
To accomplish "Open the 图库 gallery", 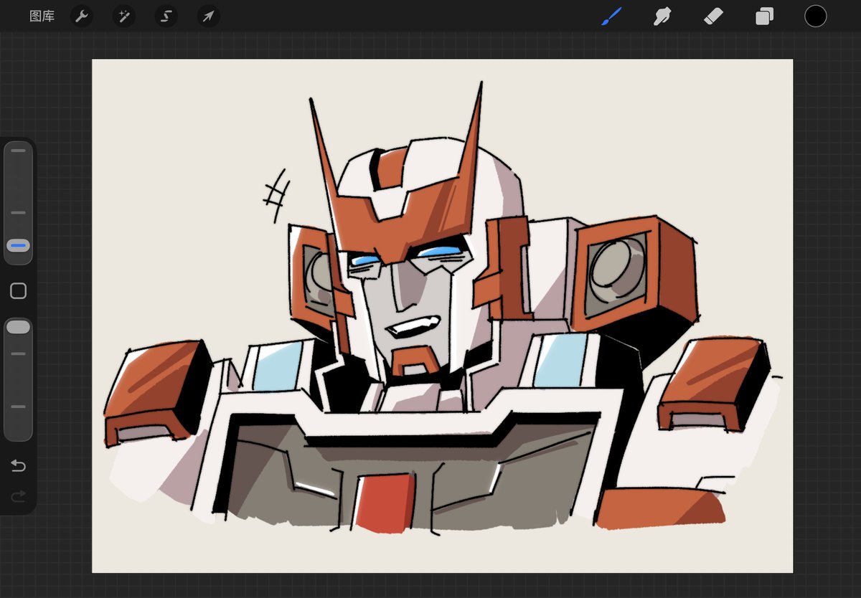I will (x=42, y=16).
